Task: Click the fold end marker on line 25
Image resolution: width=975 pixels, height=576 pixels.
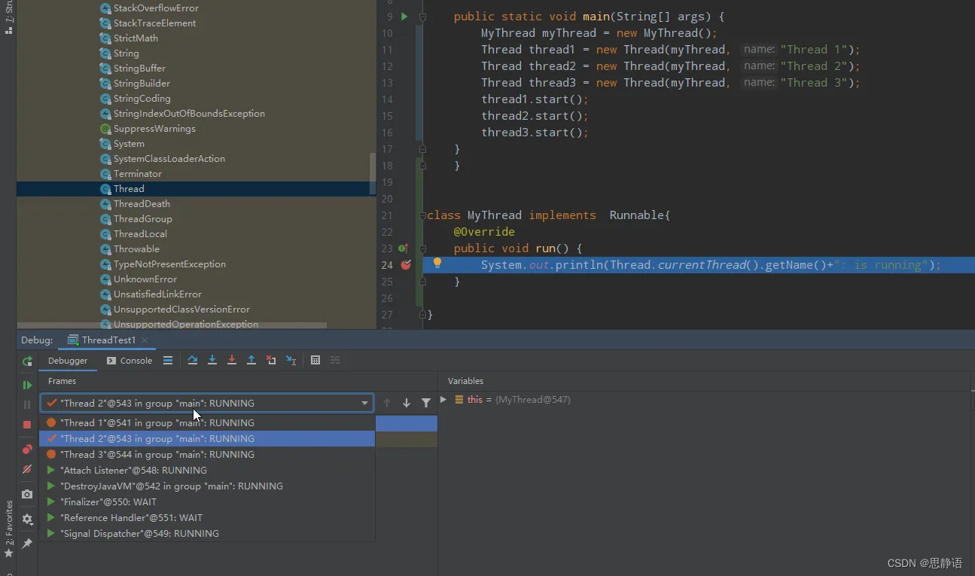Action: (422, 282)
